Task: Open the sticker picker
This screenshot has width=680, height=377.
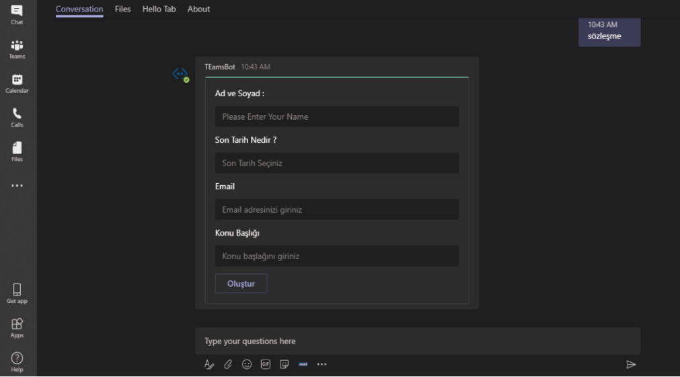Action: (284, 364)
